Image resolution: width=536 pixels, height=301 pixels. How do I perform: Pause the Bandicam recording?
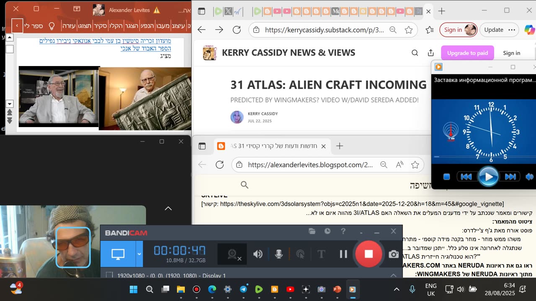click(x=343, y=254)
